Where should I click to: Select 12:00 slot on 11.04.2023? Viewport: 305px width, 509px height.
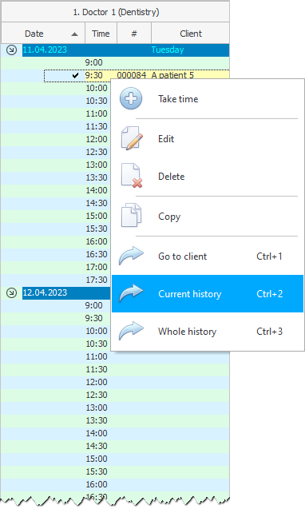[x=97, y=139]
